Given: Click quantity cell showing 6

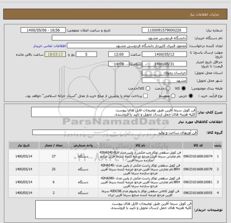Looking at the screenshot, I should pyautogui.click(x=54, y=182).
